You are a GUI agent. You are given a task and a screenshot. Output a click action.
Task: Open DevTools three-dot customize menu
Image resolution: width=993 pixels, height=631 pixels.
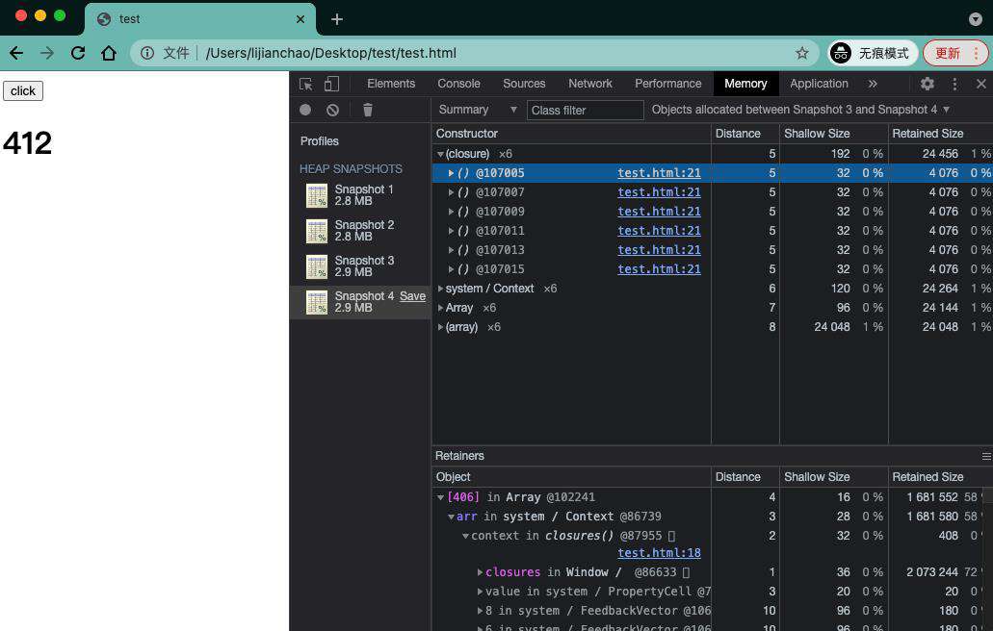954,84
